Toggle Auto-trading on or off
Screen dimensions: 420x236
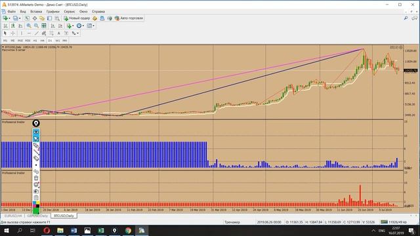129,18
